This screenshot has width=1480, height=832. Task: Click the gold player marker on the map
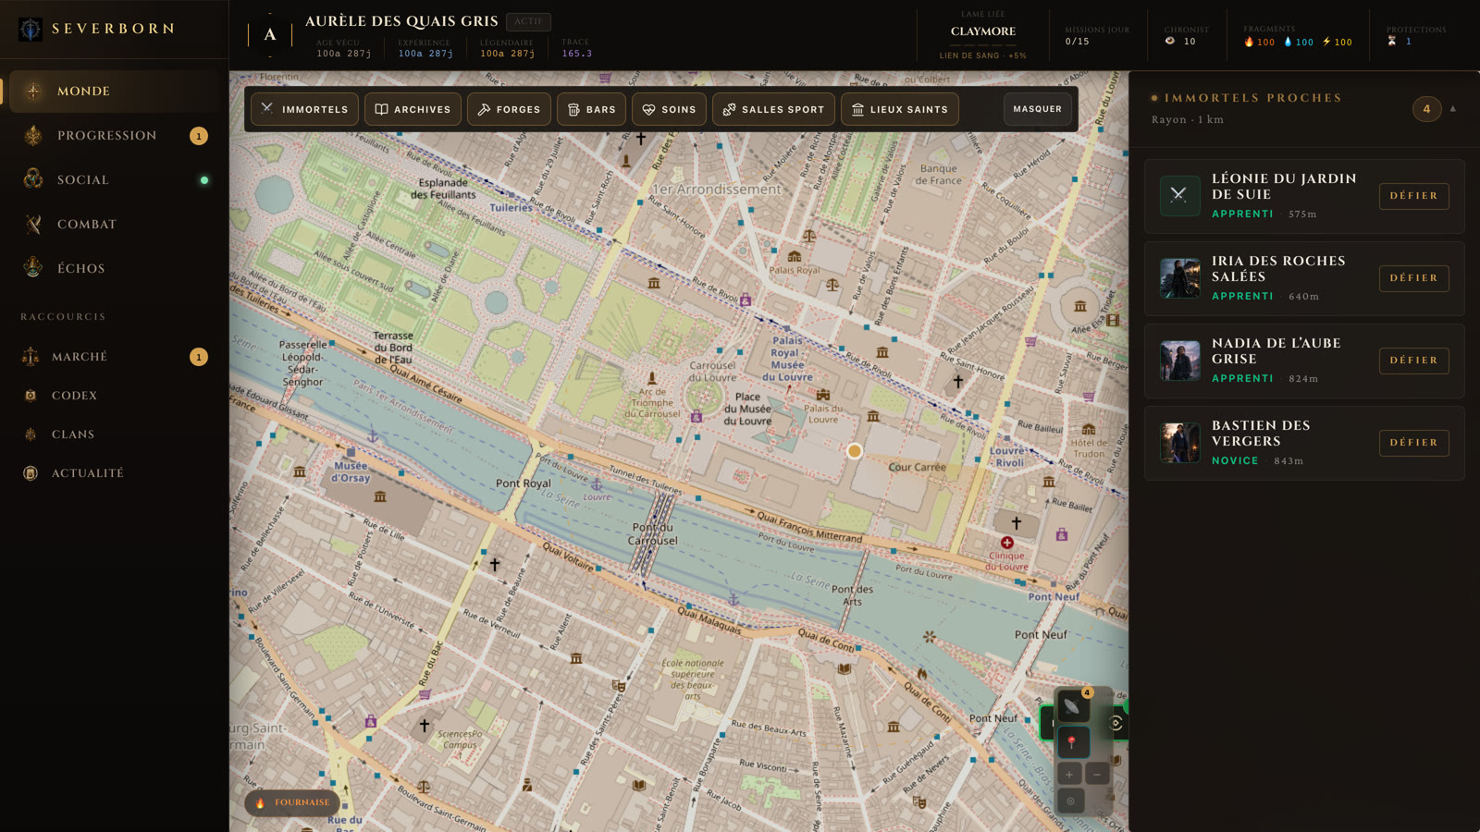[x=855, y=451]
